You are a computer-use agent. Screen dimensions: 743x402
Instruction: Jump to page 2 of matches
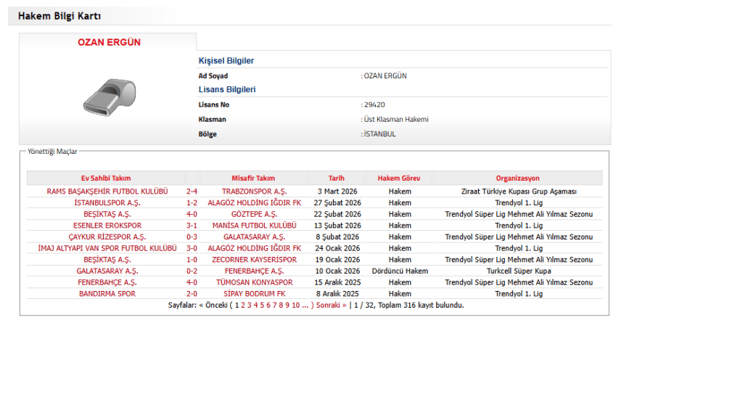pyautogui.click(x=243, y=305)
